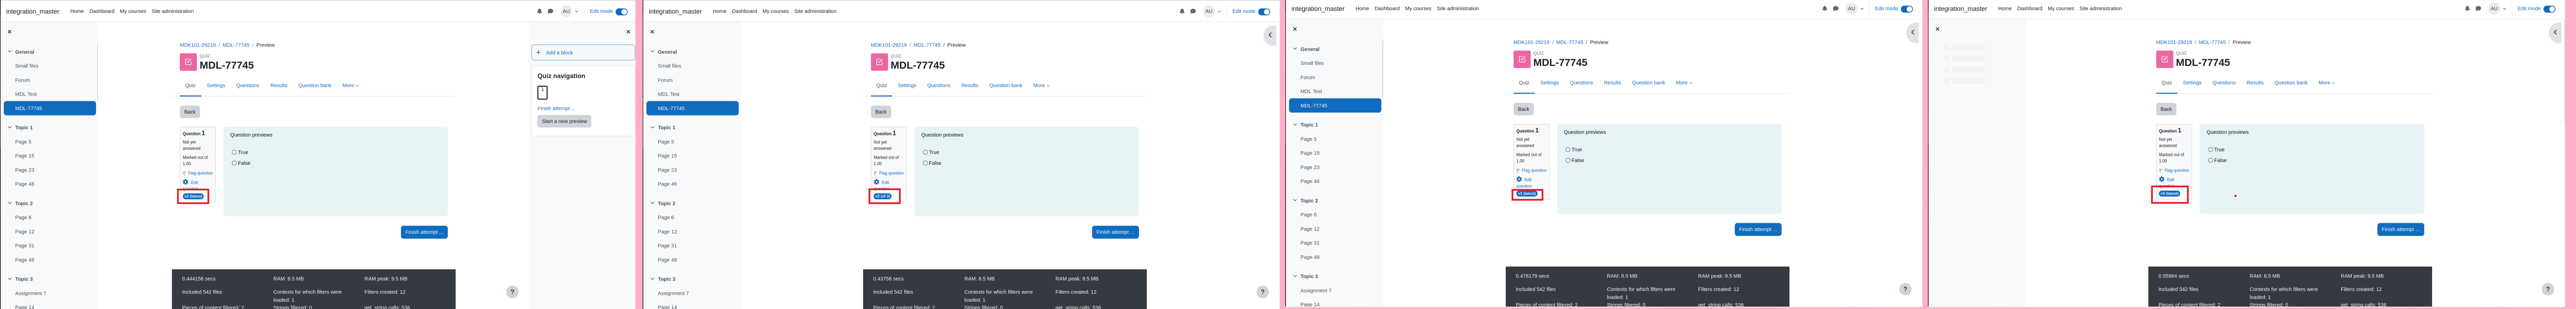Click Finish attempt link in Quiz navigation block
This screenshot has height=309, width=2576.
556,108
